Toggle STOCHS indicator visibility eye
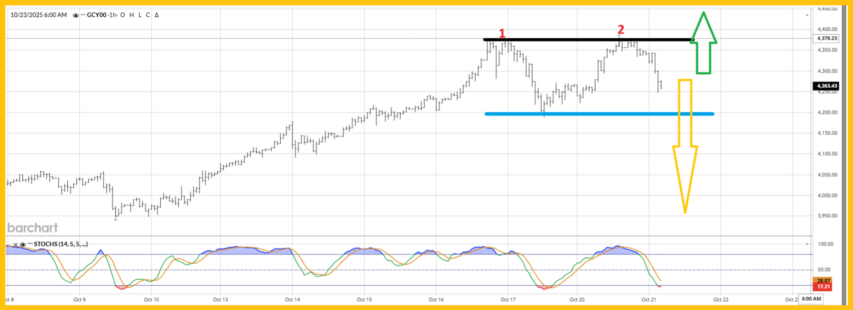This screenshot has height=310, width=853. pyautogui.click(x=22, y=245)
